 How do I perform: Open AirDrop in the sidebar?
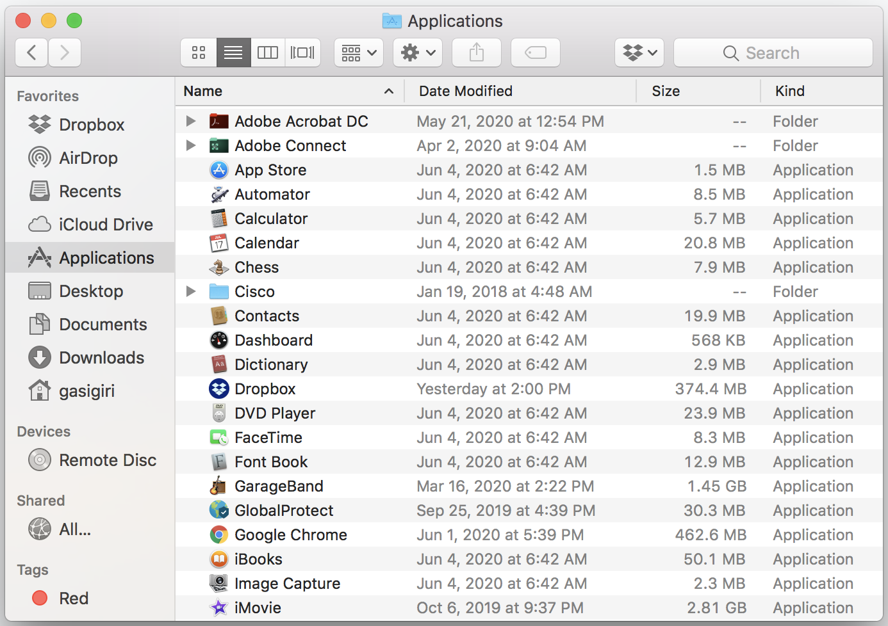(x=90, y=158)
